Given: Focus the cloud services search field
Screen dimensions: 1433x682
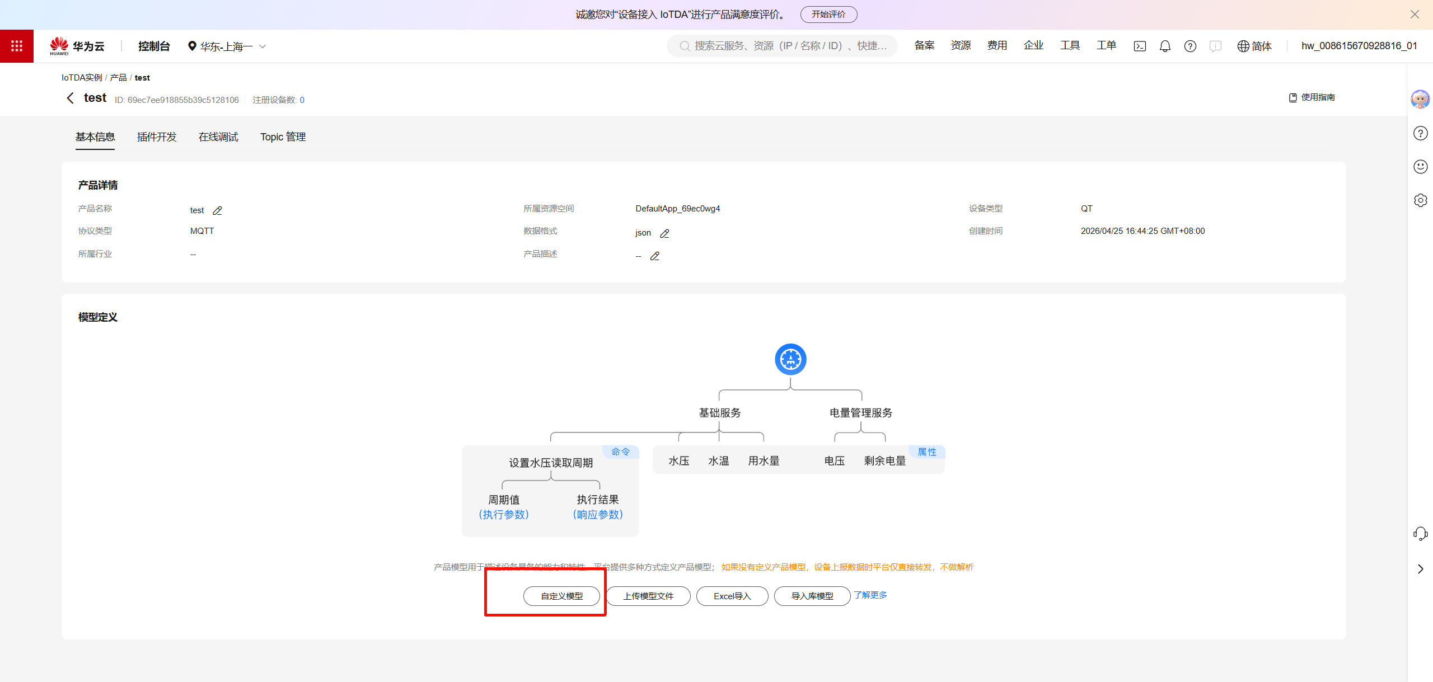Looking at the screenshot, I should [782, 46].
